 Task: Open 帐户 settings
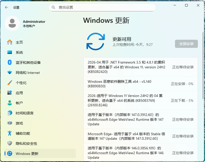click(40, 103)
